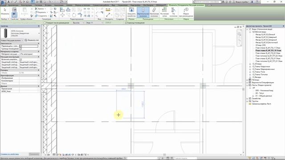Open the navigation wheel in view
Screen dimensions: 285x160
click(x=240, y=34)
